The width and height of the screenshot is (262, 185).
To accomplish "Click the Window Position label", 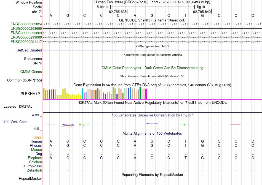I will pyautogui.click(x=29, y=2).
